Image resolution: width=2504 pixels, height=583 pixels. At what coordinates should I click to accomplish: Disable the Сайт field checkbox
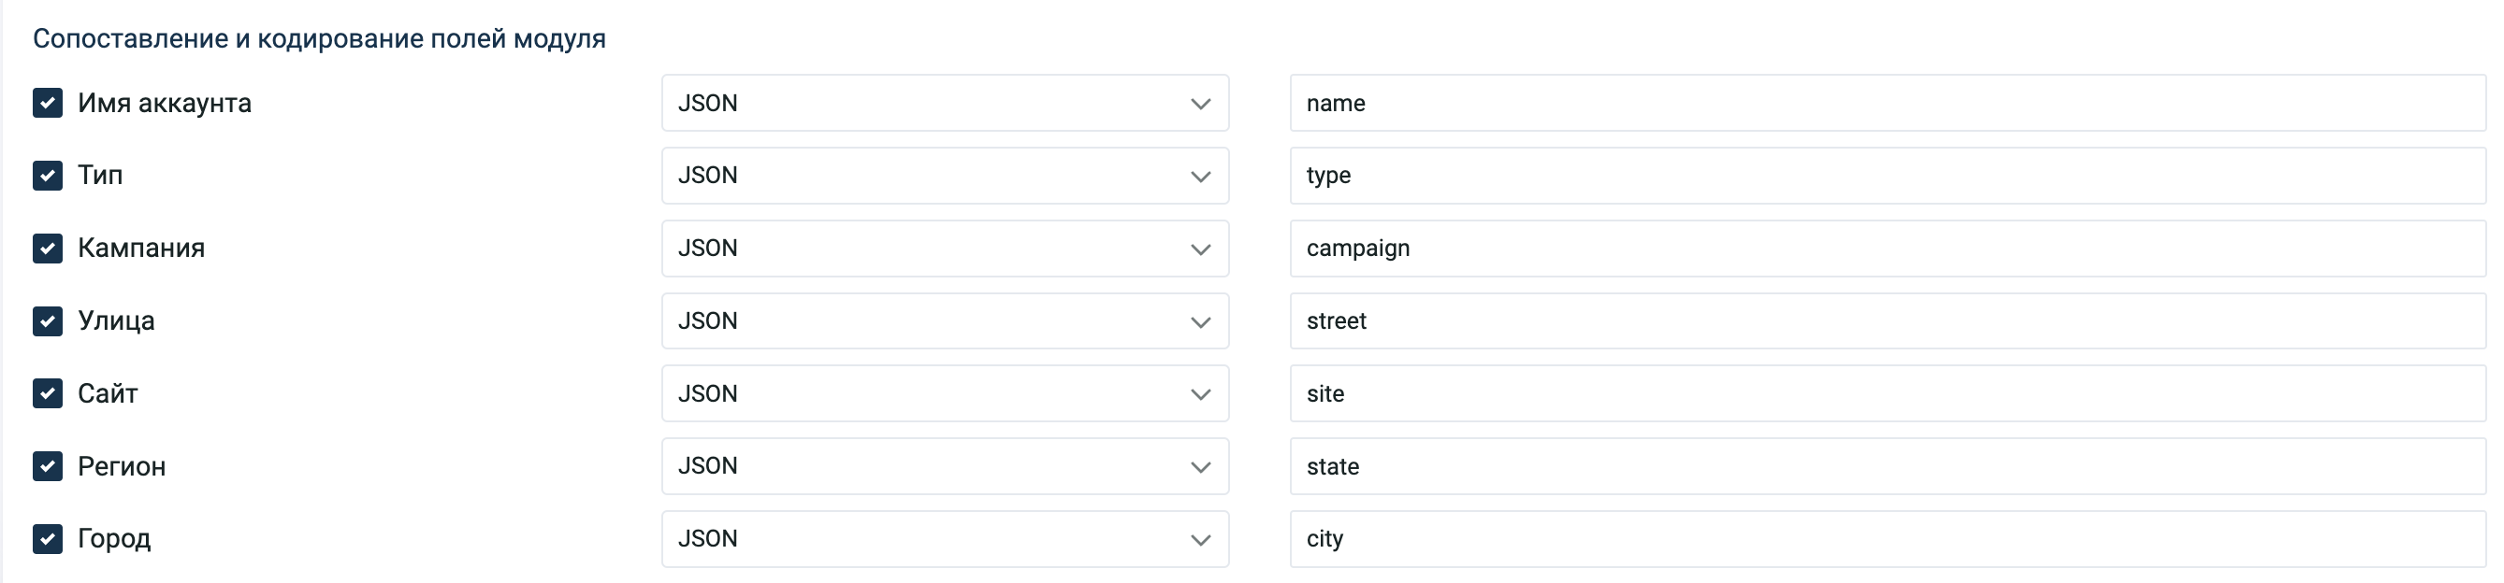pos(48,393)
